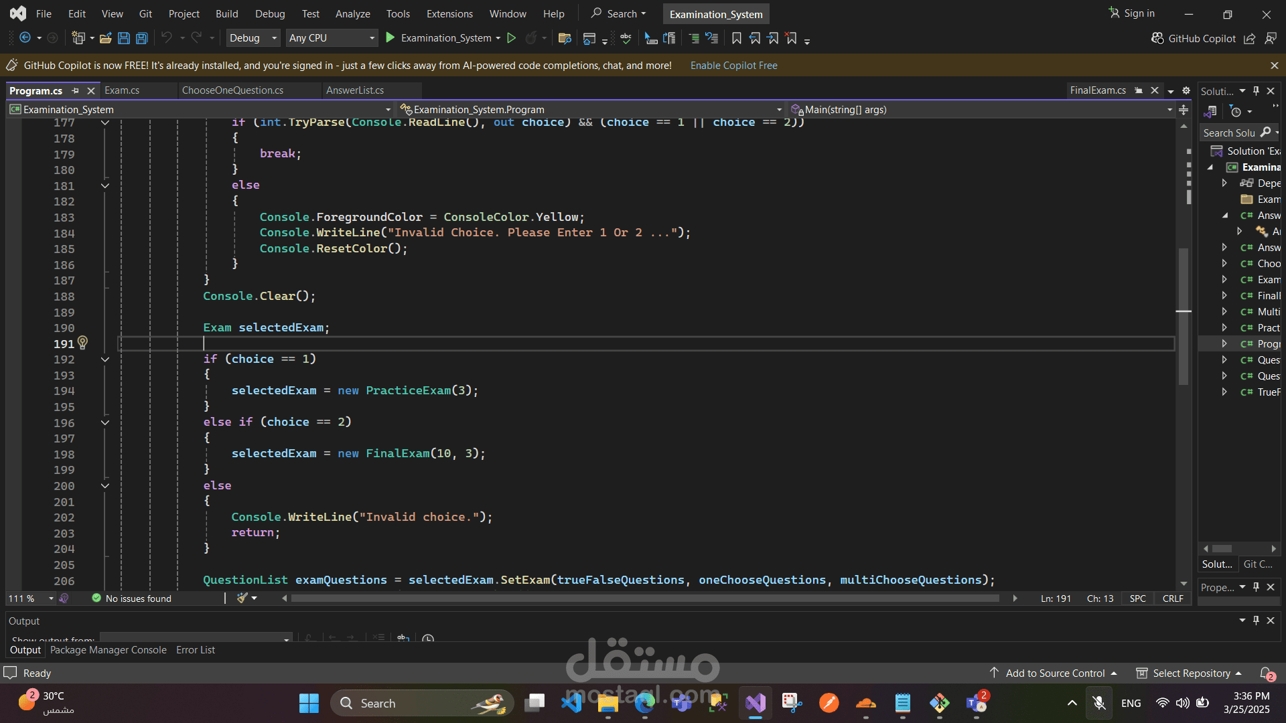Open the editor tab settings gear
Screen dimensions: 1286x723
coord(1186,90)
